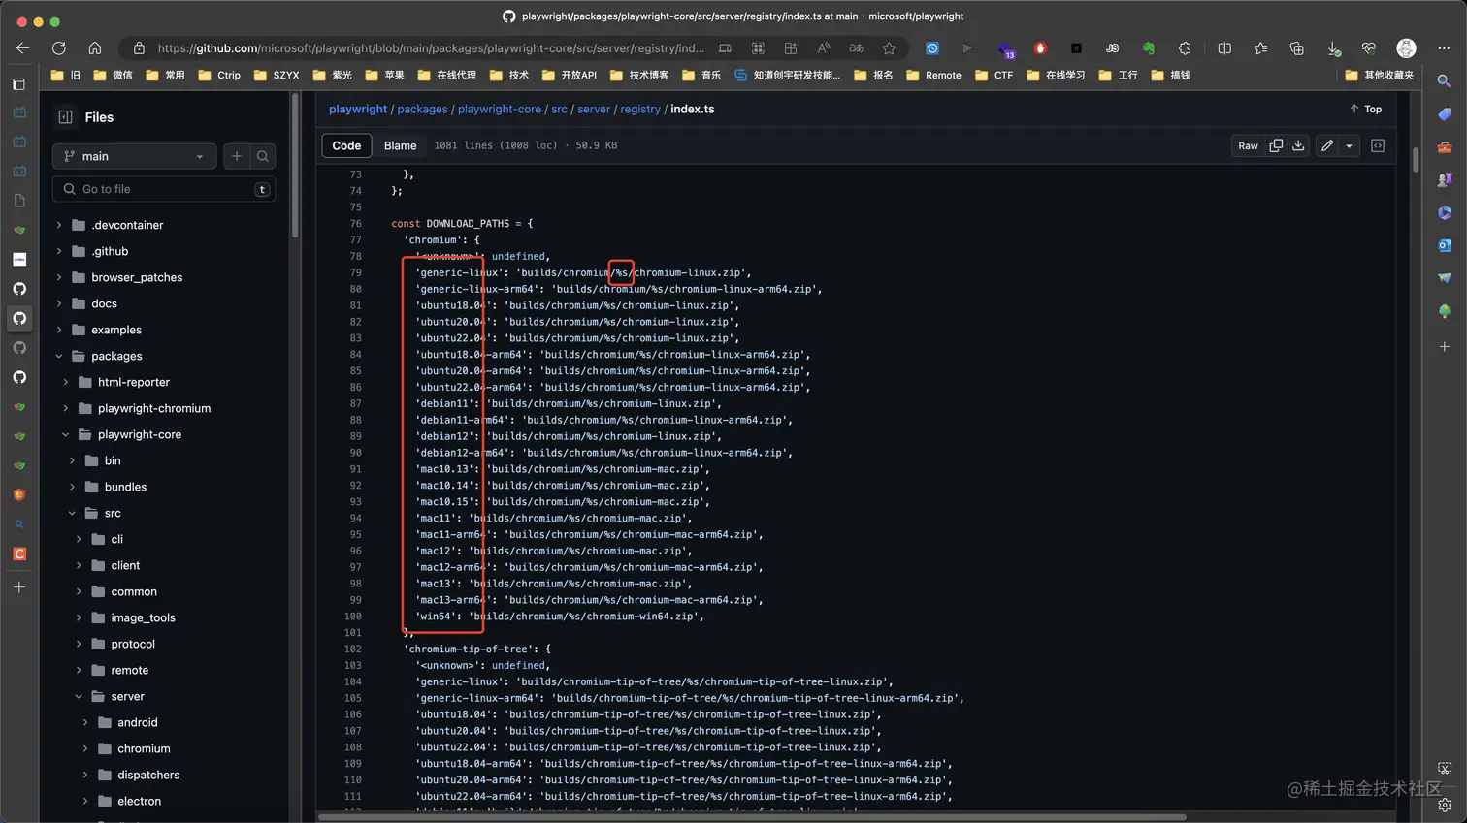Screen dimensions: 1467x823
Task: Add this page to favorites with the star
Action: click(889, 47)
